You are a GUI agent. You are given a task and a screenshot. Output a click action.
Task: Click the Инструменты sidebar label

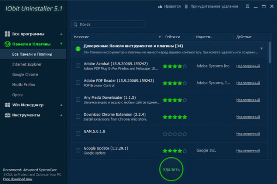(26, 115)
